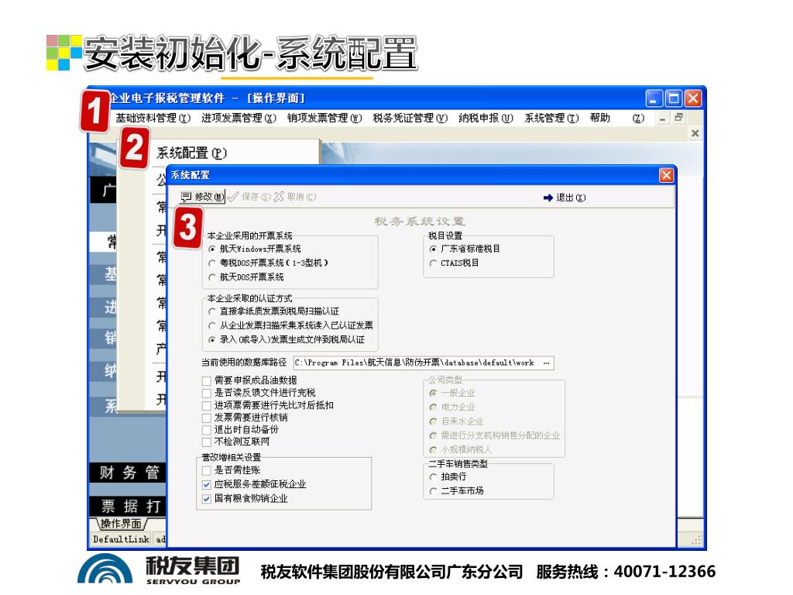Open the 帮助 menu
This screenshot has height=595, width=793.
tap(600, 119)
